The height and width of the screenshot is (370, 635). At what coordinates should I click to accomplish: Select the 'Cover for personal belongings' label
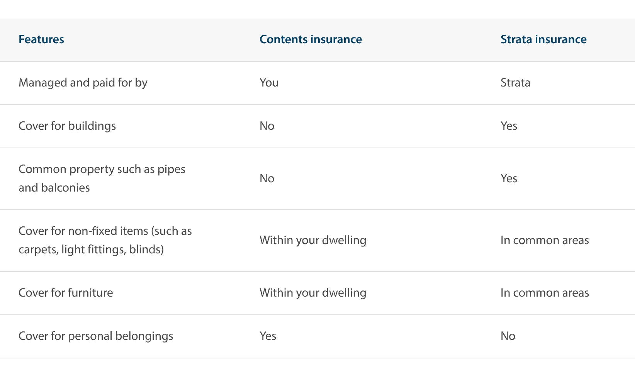coord(96,336)
